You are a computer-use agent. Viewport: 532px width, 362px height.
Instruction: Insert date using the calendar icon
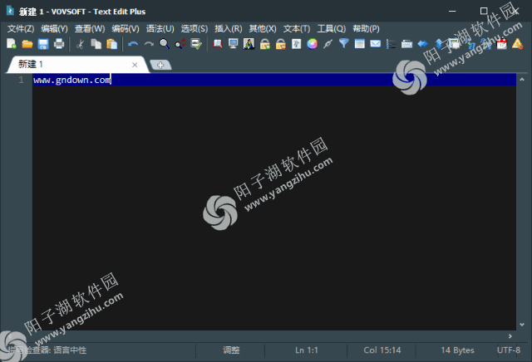click(x=501, y=44)
